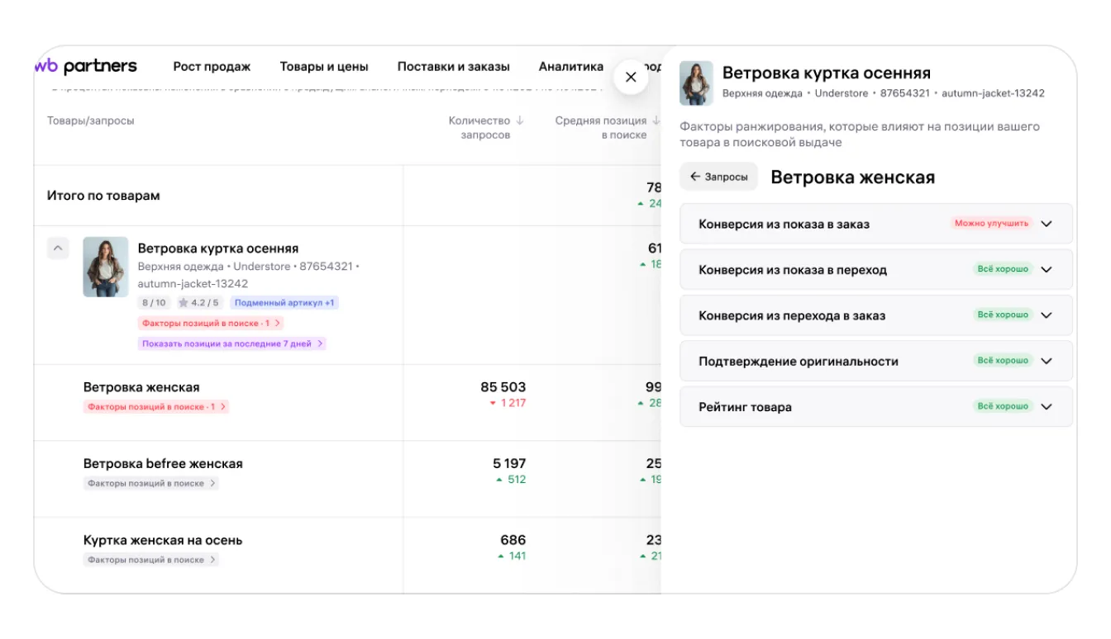Open the Рост продаж menu
The height and width of the screenshot is (639, 1111).
(x=212, y=67)
